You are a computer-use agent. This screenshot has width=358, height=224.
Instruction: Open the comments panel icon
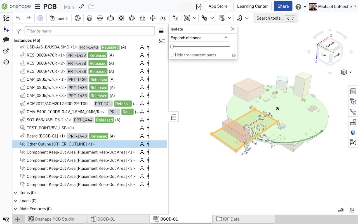[x=6, y=40]
